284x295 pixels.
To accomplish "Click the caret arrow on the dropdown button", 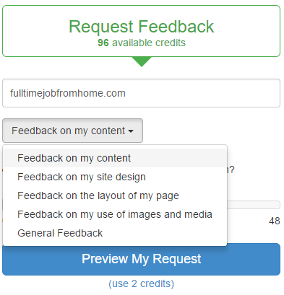I will click(131, 131).
